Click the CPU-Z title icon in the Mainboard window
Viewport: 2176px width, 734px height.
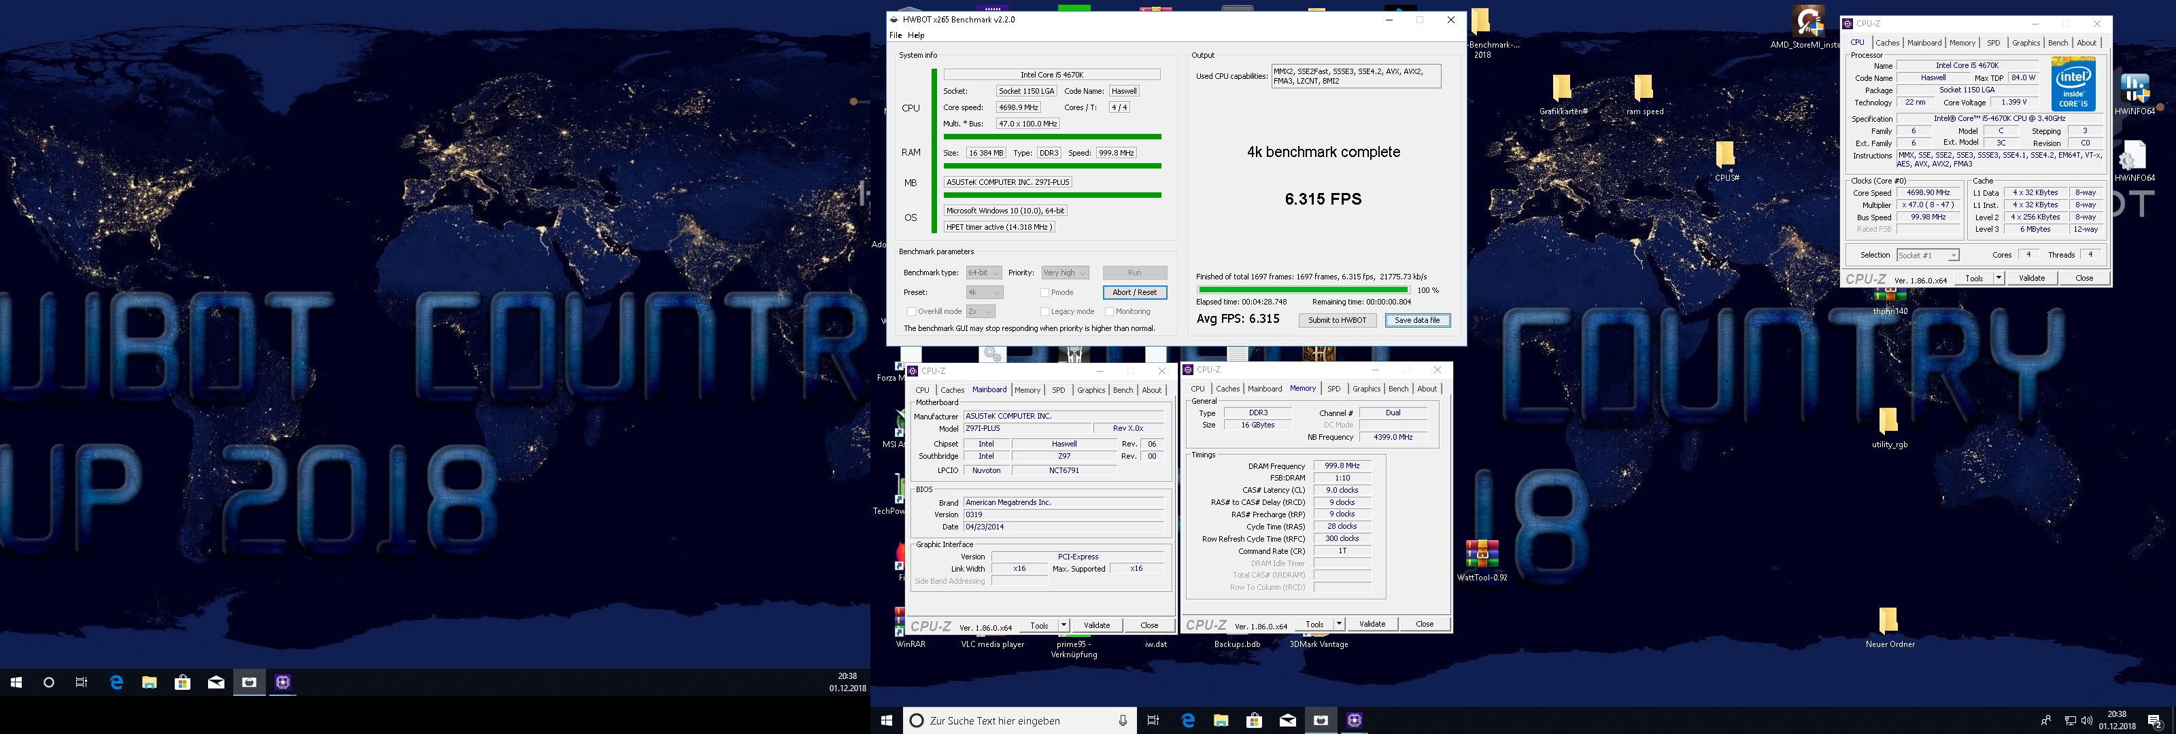[913, 371]
